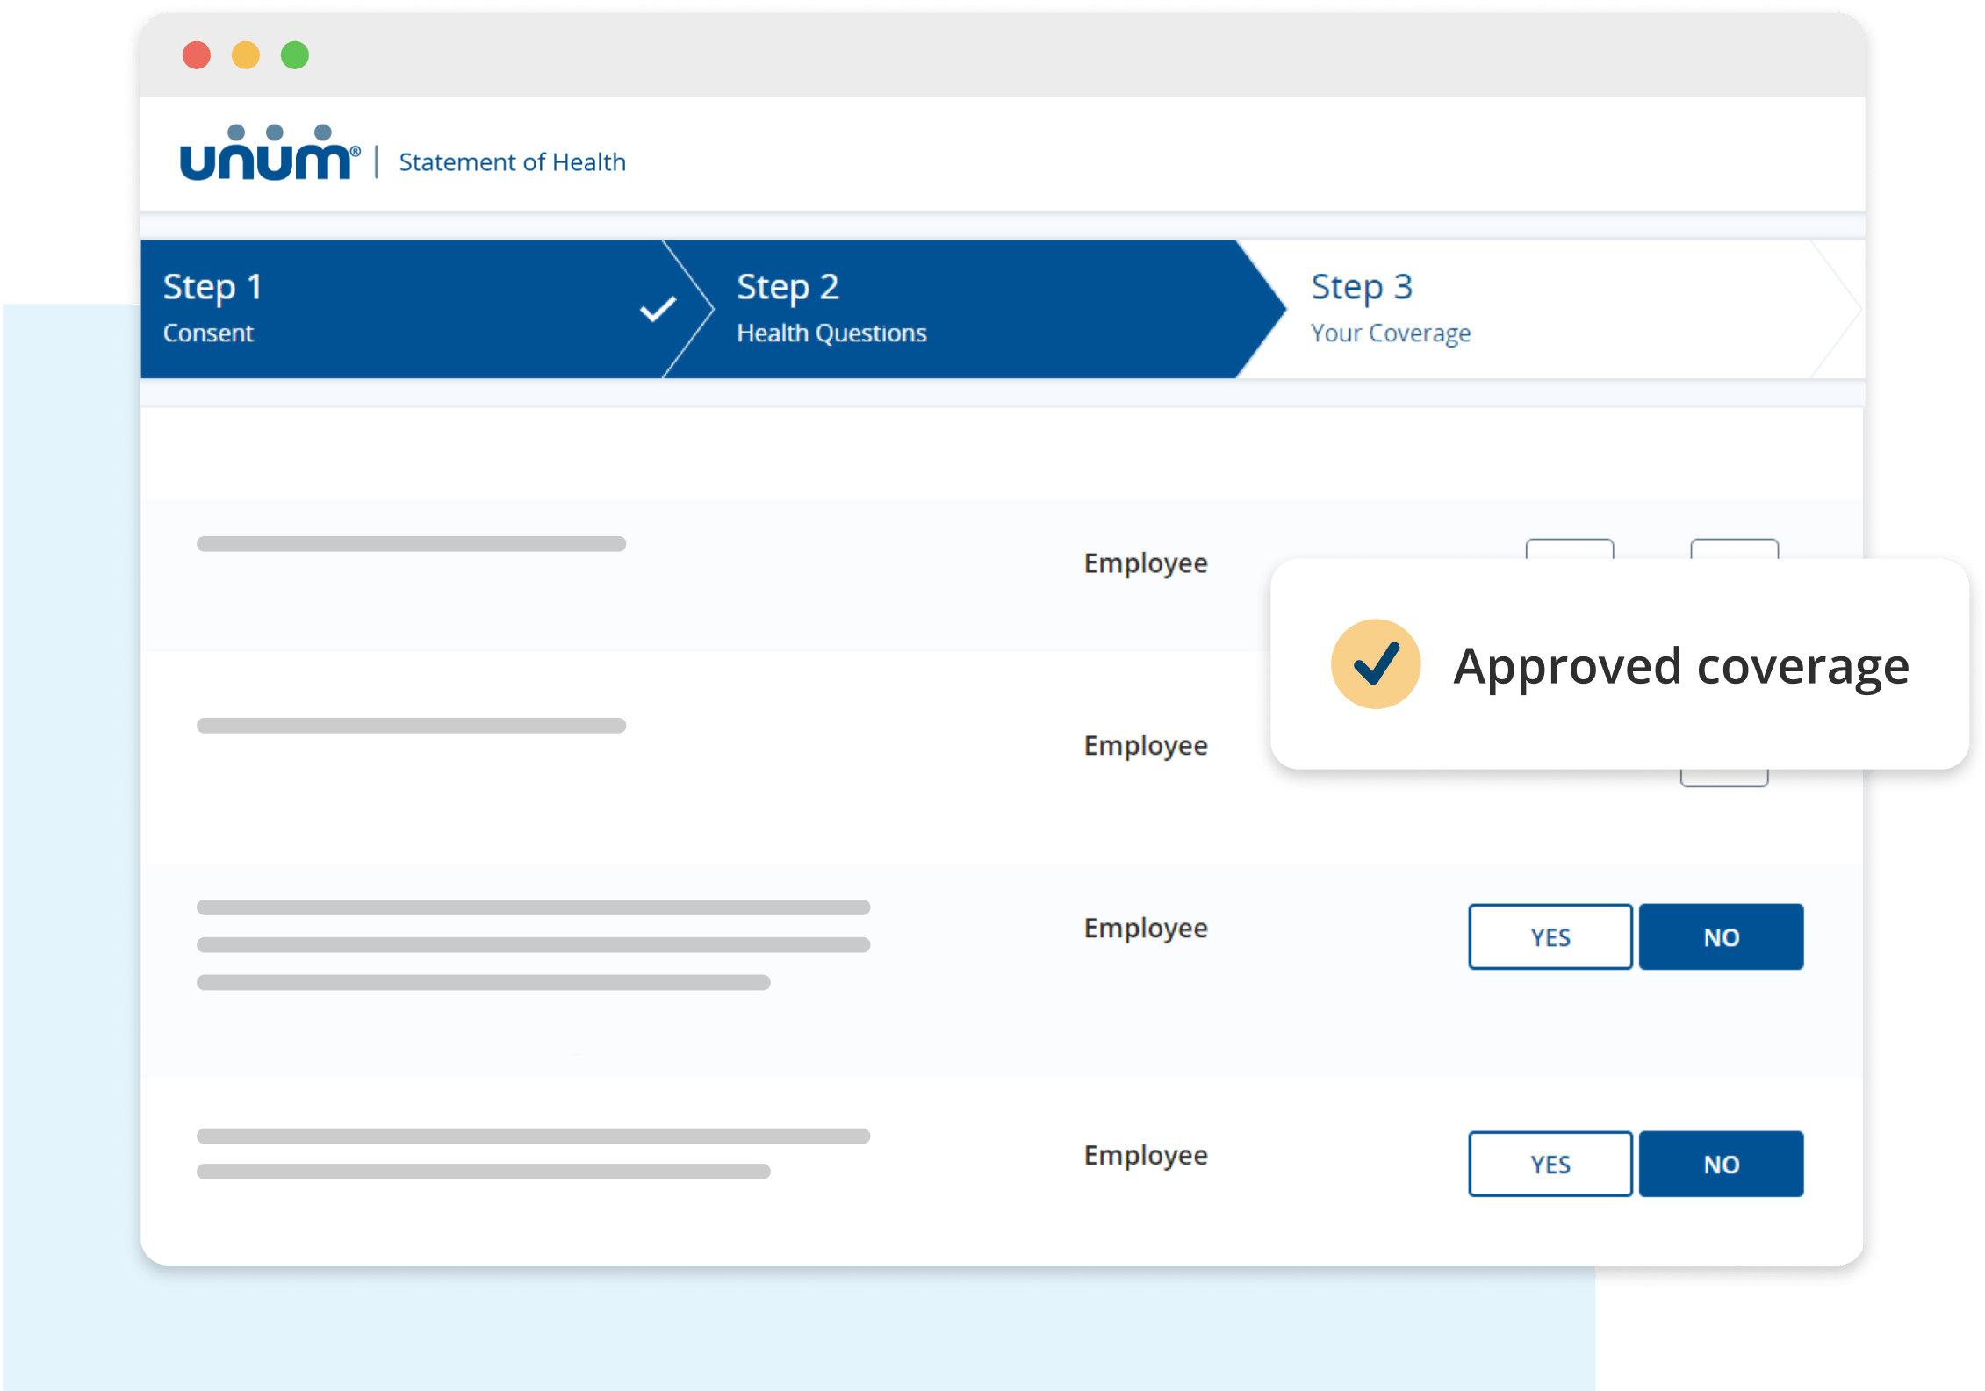Choose NO for last Employee question

pos(1721,1164)
